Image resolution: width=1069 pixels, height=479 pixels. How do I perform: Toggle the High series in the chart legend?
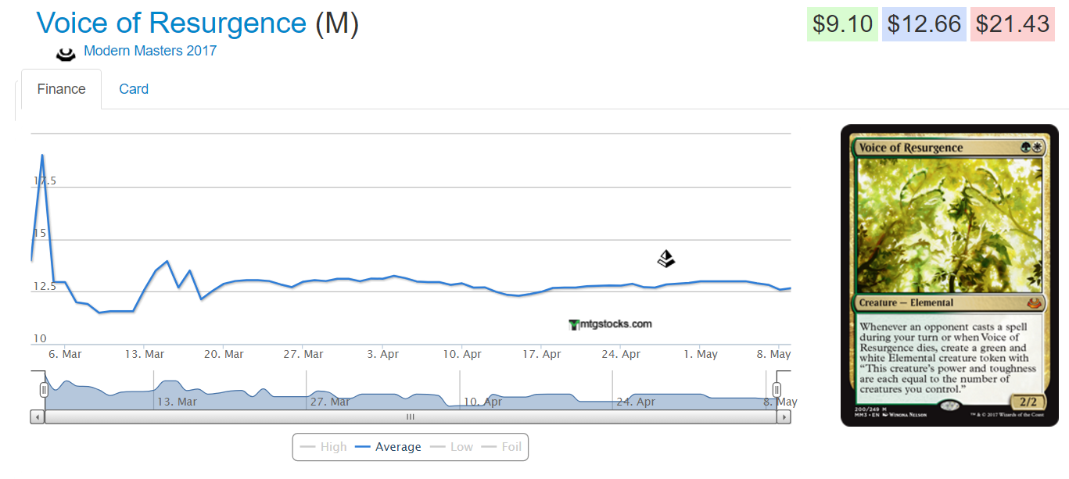[x=324, y=447]
